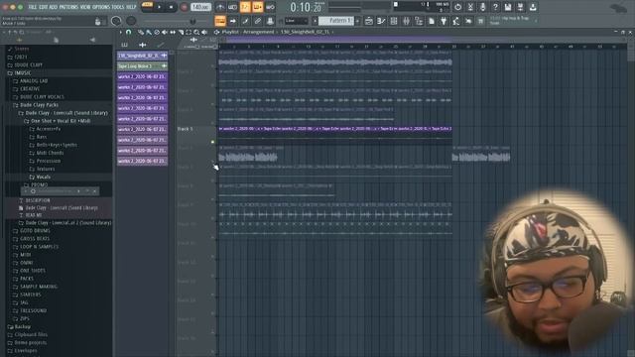Click the Record button
Image resolution: width=635 pixels, height=357 pixels.
[x=184, y=7]
